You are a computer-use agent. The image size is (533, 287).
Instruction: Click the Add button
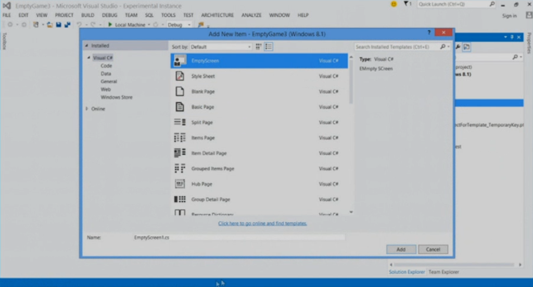[x=401, y=249]
